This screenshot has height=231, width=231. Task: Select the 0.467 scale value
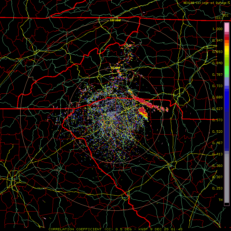coord(217,143)
